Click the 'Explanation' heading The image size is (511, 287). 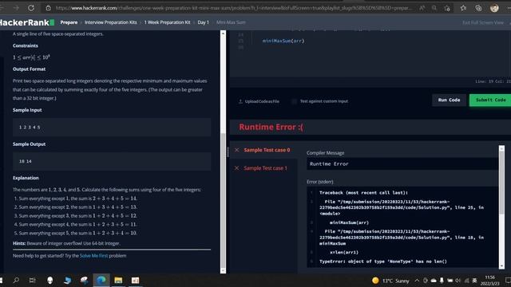tap(26, 178)
